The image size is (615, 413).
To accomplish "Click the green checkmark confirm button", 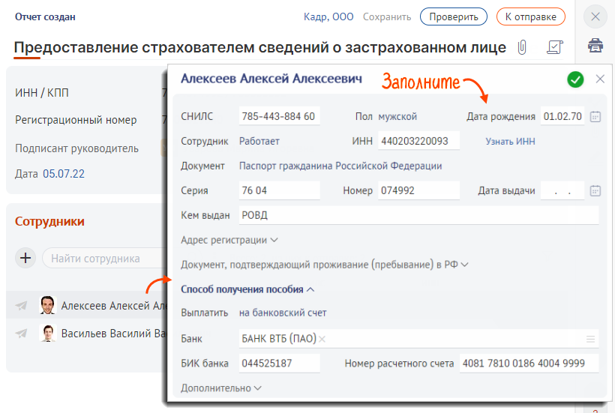I will point(575,79).
